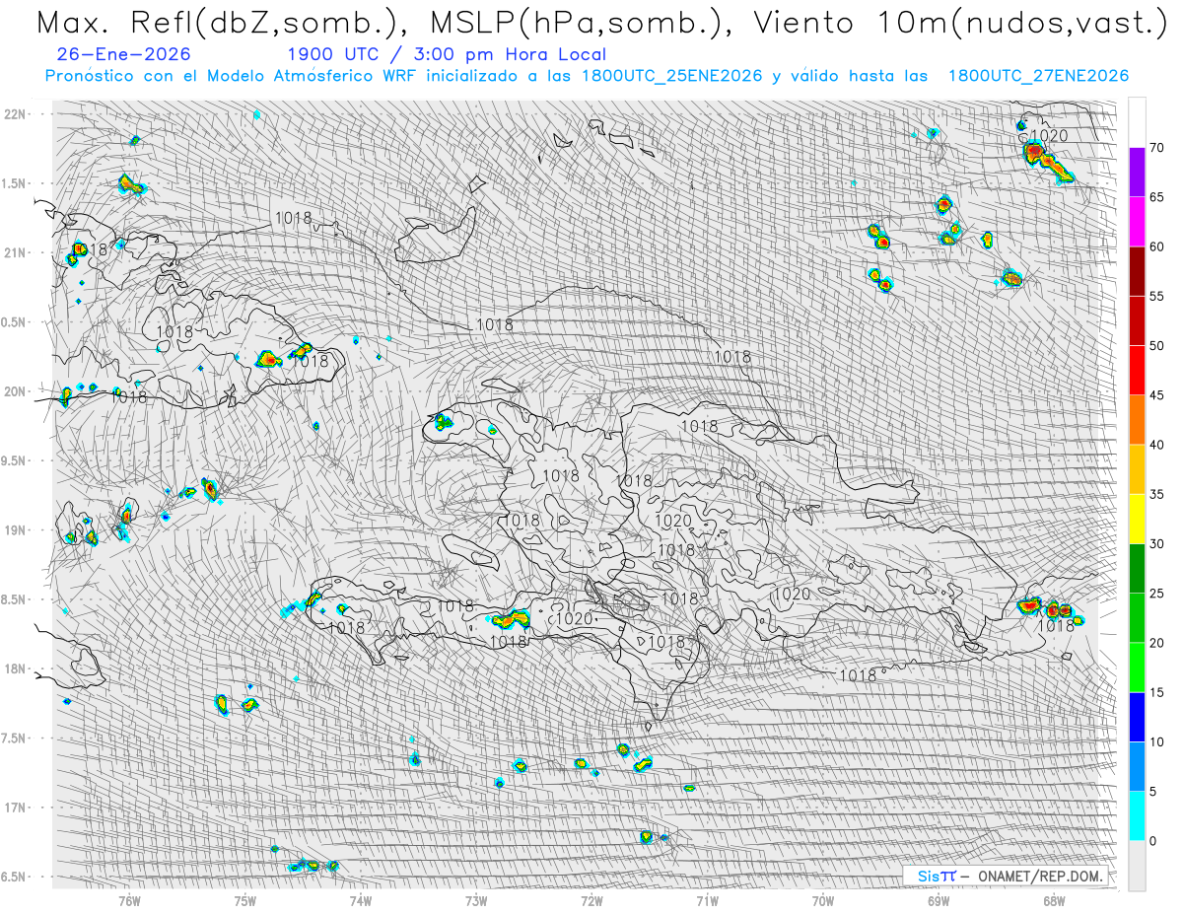This screenshot has height=914, width=1183.
Task: Click the gold 35–40 dBZ colorbar segment
Action: pyautogui.click(x=1137, y=469)
